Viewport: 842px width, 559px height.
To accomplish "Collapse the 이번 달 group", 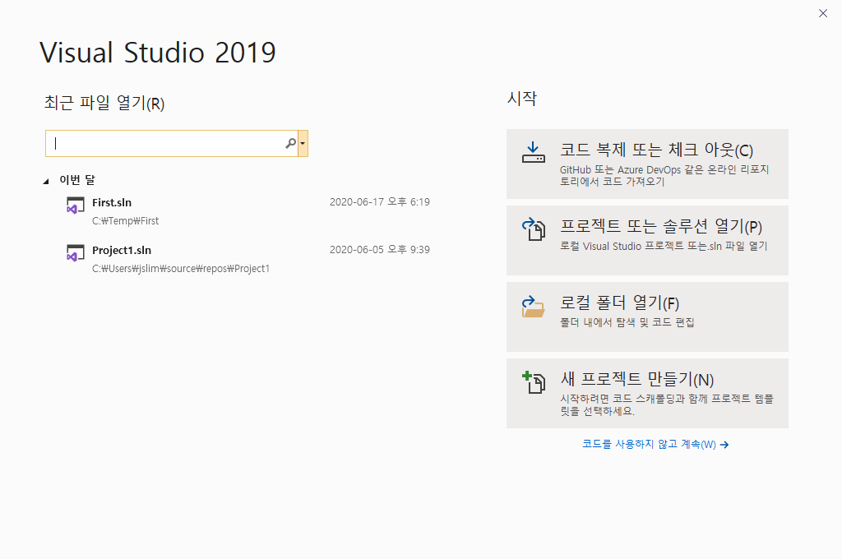I will pos(46,182).
